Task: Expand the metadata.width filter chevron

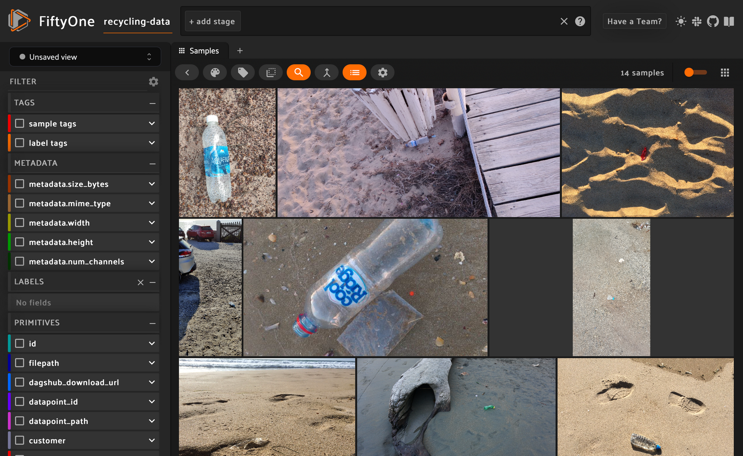Action: pos(152,222)
